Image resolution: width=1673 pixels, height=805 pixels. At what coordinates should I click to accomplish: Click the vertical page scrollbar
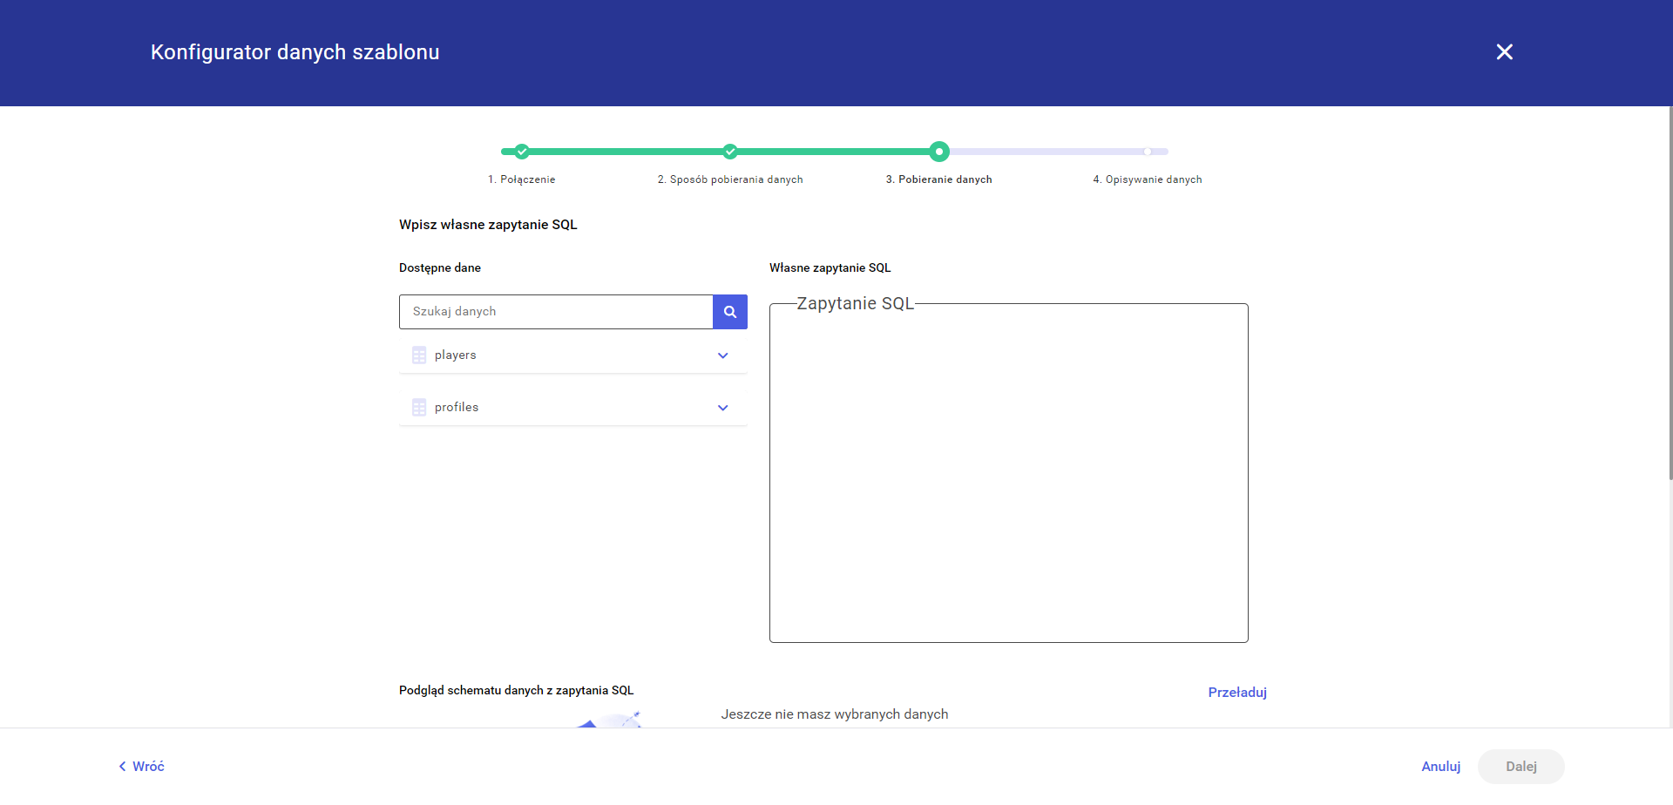click(x=1670, y=293)
